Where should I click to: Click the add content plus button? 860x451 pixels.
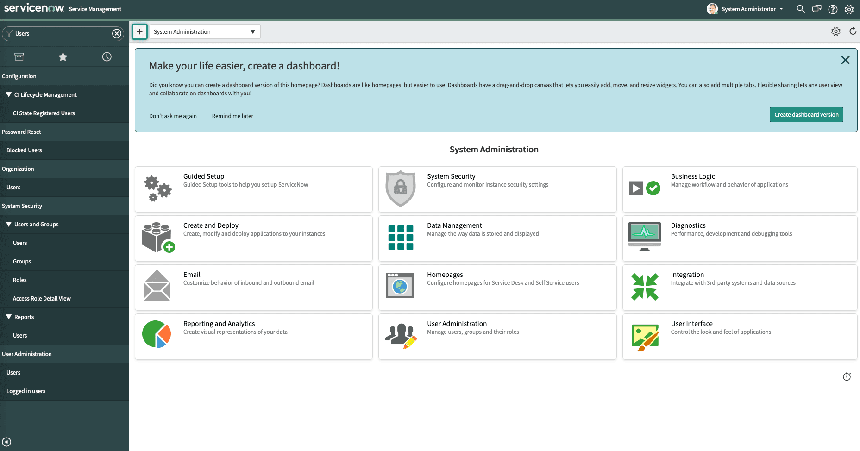pos(139,32)
